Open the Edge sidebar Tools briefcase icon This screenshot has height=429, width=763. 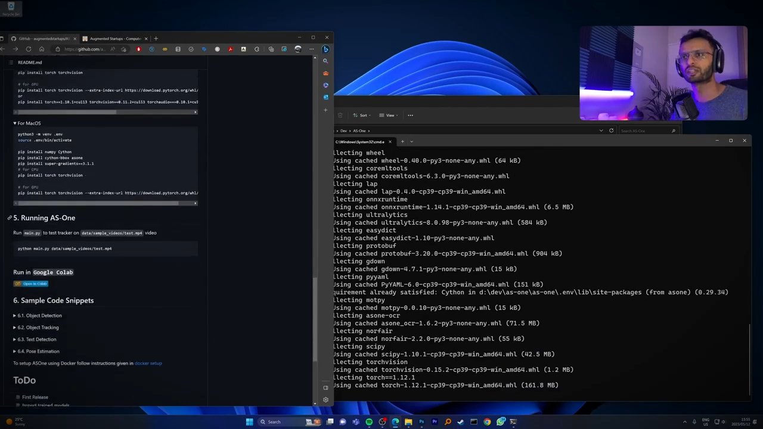click(325, 73)
